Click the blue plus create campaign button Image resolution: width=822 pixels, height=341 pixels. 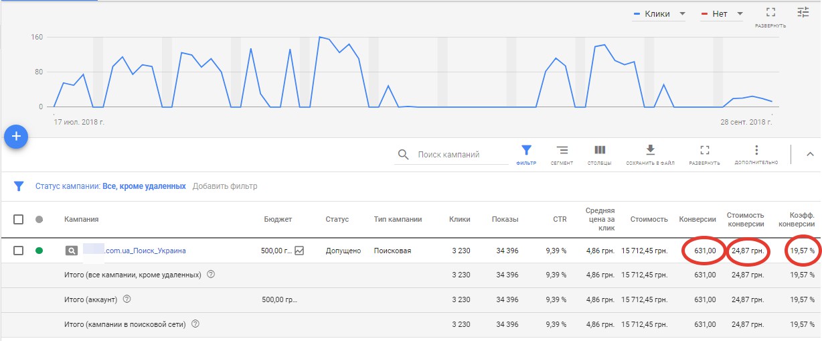click(16, 137)
